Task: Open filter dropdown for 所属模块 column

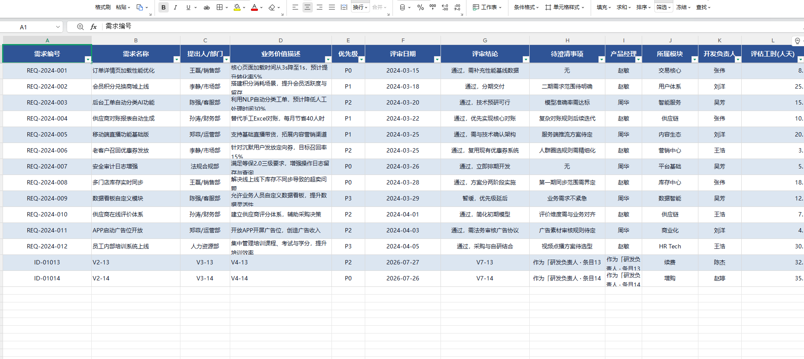Action: coord(695,59)
